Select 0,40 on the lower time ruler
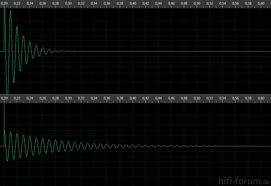Viewport: 271px width, 186px height. pos(133,98)
